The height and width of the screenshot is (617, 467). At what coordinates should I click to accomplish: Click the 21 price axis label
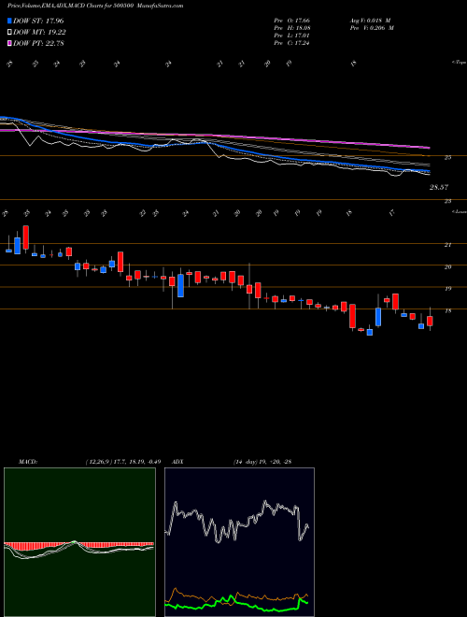447,245
